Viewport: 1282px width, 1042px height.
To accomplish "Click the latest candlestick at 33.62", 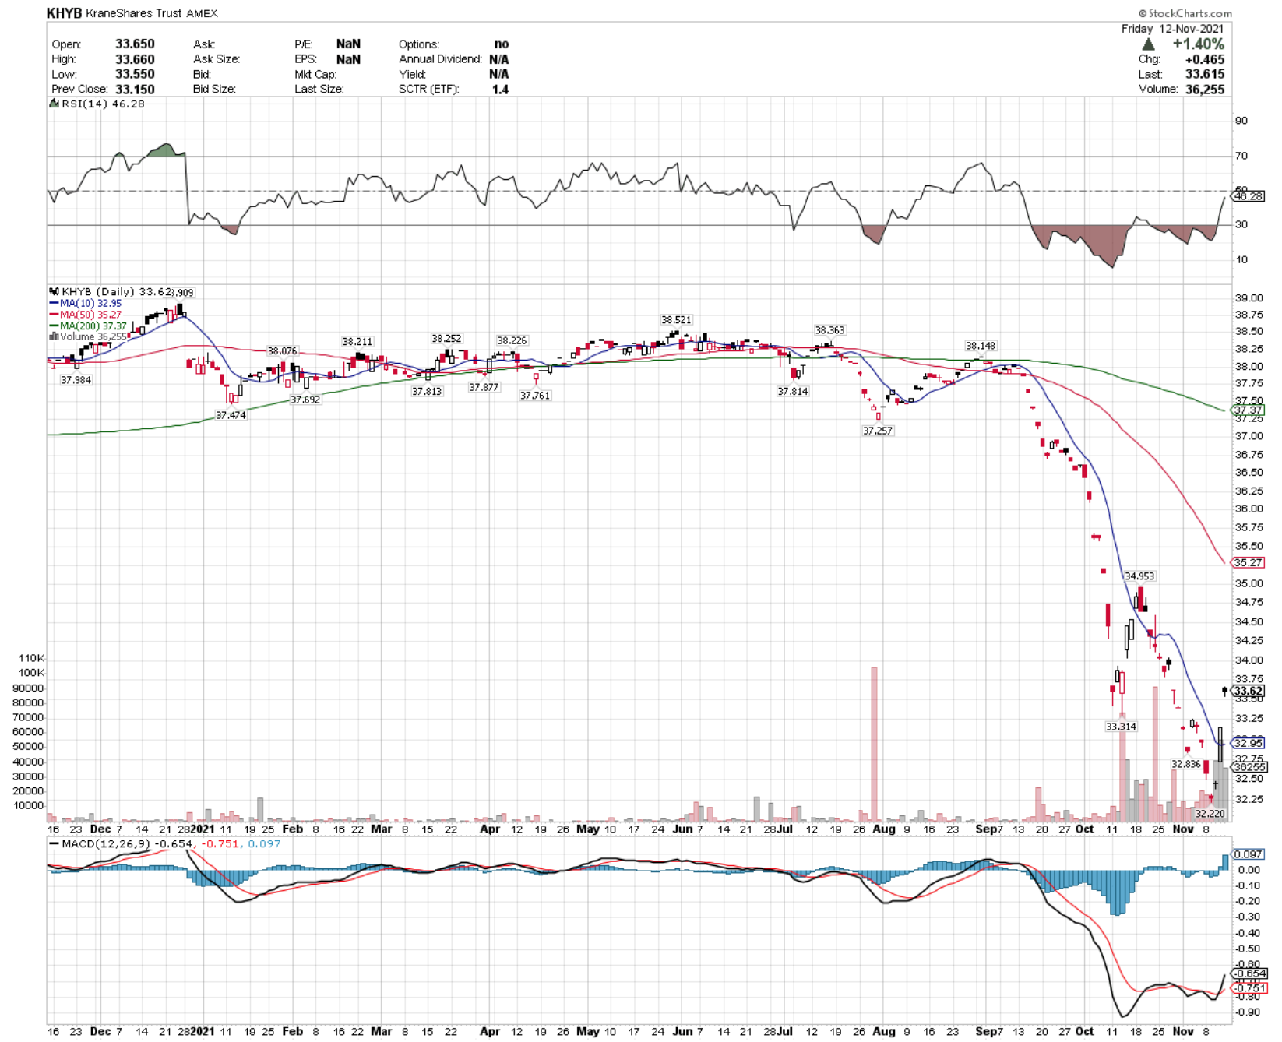I will point(1225,691).
